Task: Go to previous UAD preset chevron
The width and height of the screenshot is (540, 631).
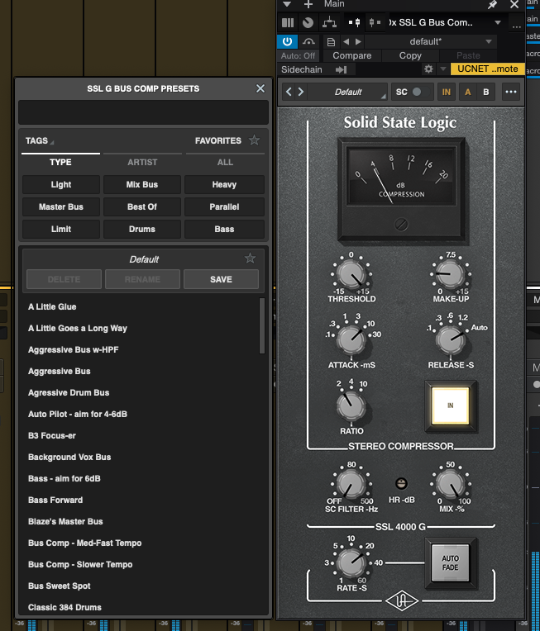Action: 289,92
